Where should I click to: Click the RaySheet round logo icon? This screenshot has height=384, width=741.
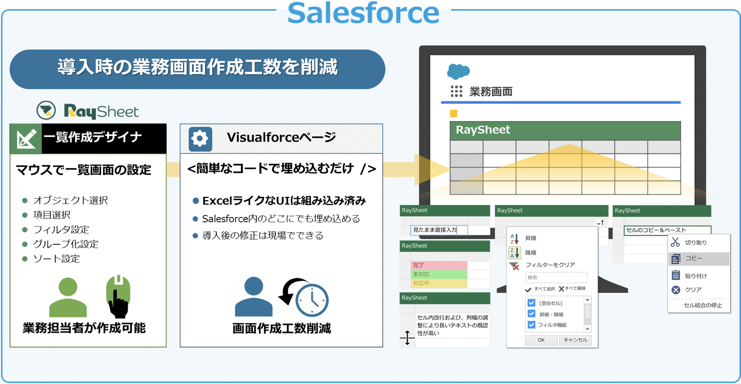(46, 110)
